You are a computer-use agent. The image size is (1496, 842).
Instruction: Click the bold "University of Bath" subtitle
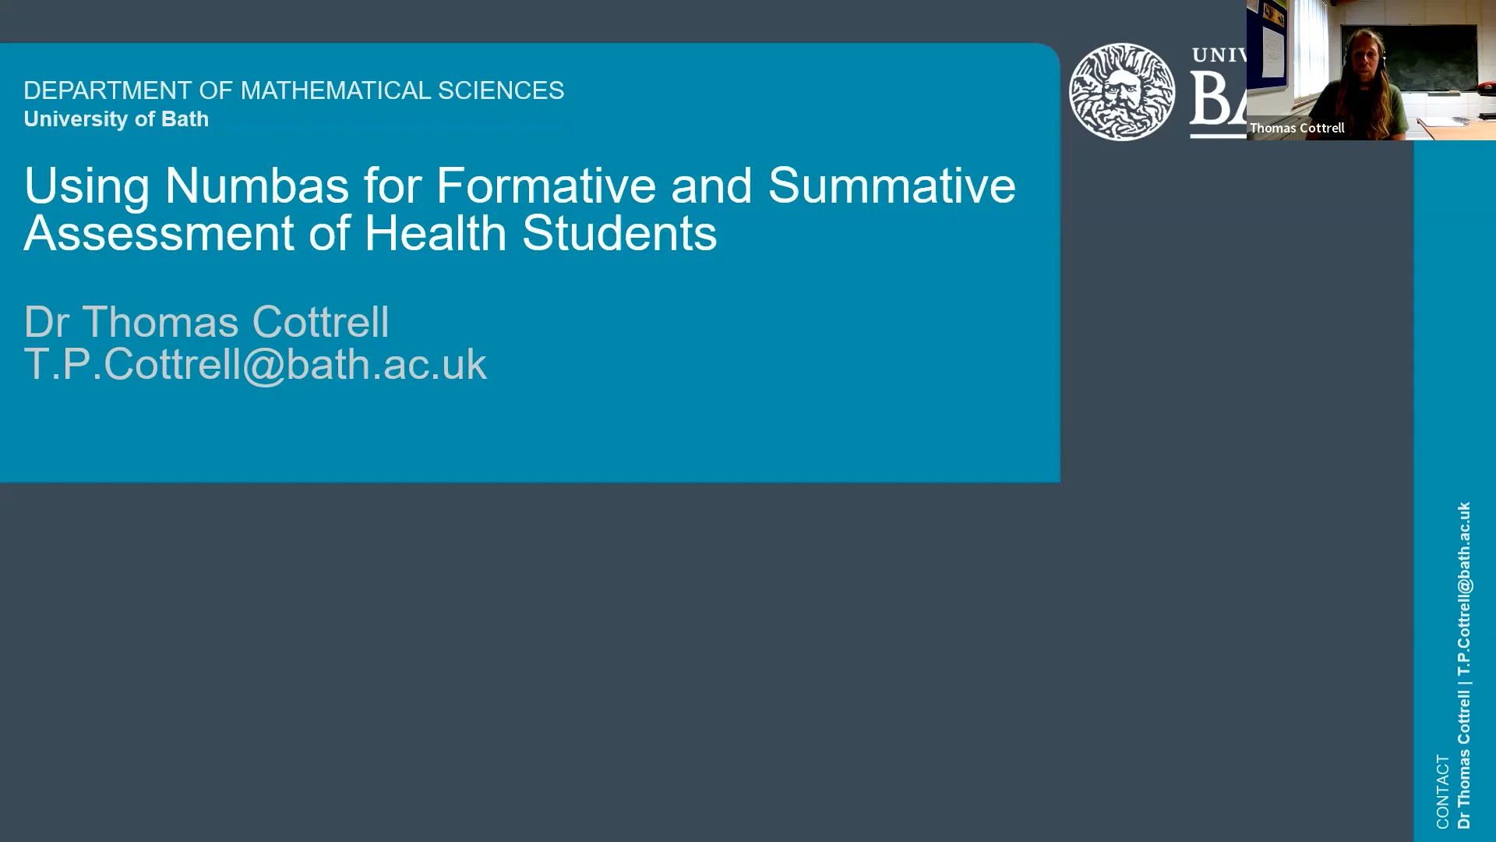tap(116, 119)
